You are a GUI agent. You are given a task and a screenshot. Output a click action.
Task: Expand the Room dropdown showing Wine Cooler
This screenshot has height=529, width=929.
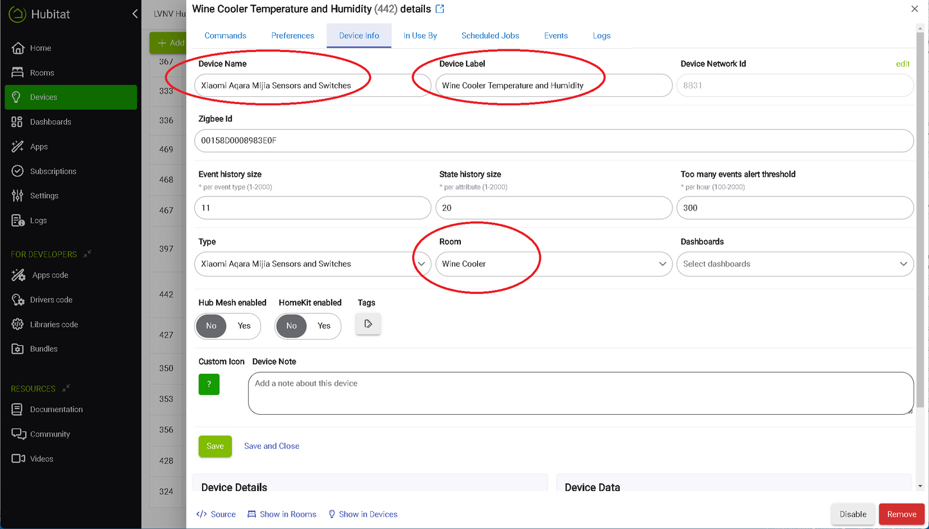tap(553, 264)
